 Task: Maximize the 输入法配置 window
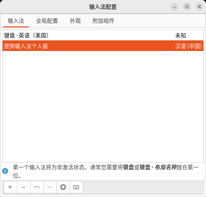tap(187, 7)
